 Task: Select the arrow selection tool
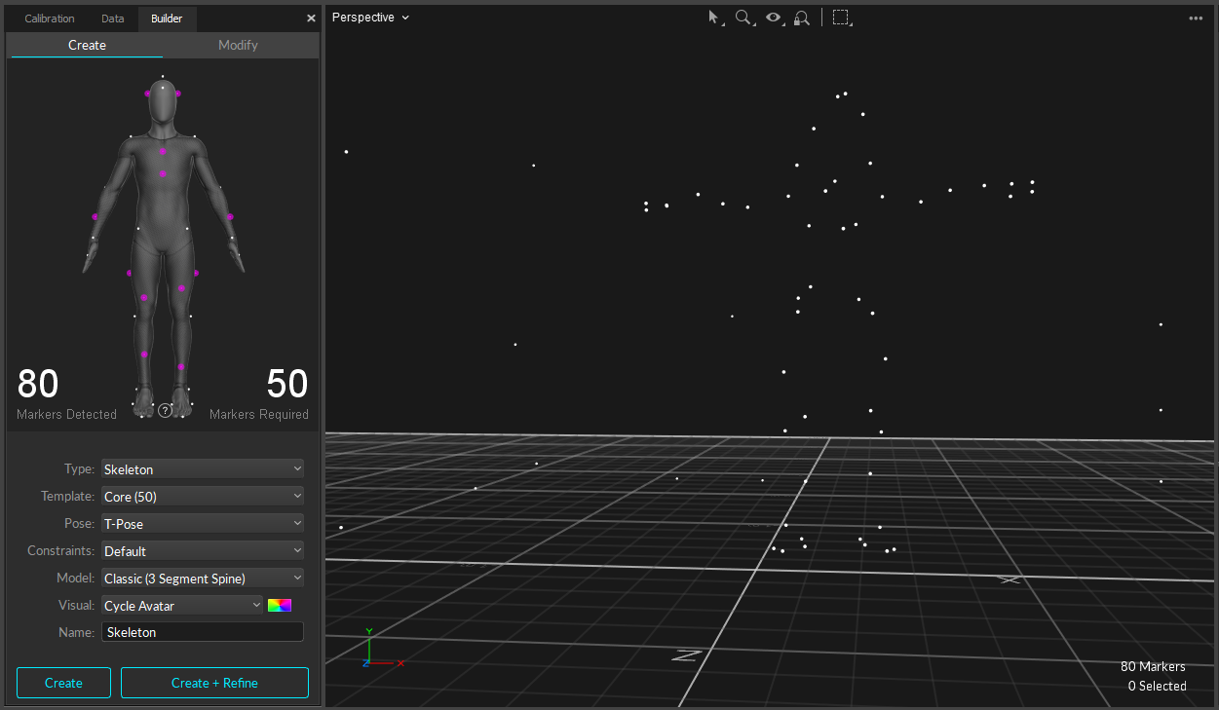tap(713, 18)
